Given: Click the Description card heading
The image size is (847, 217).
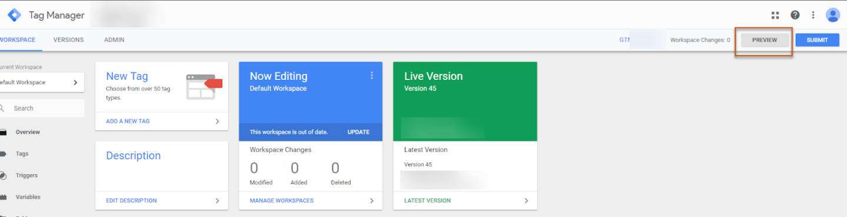Looking at the screenshot, I should (134, 156).
